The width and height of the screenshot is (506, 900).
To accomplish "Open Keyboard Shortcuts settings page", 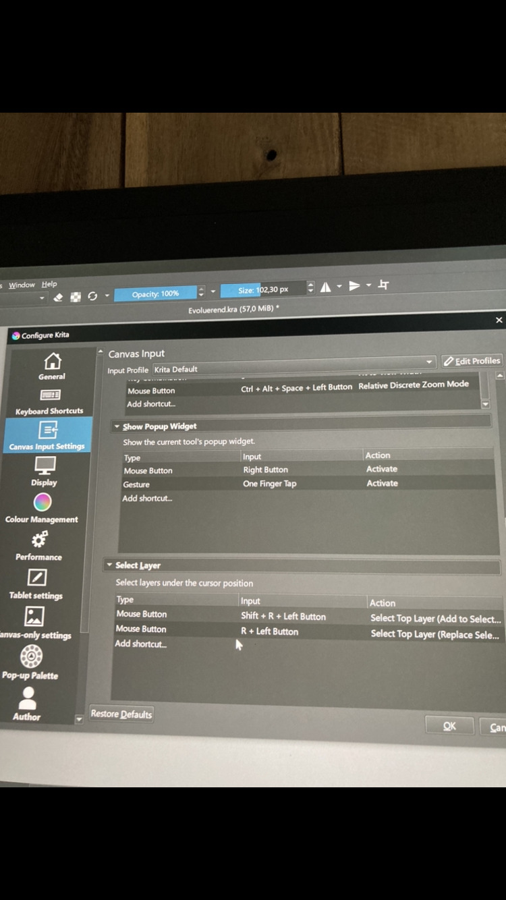I will coord(50,402).
